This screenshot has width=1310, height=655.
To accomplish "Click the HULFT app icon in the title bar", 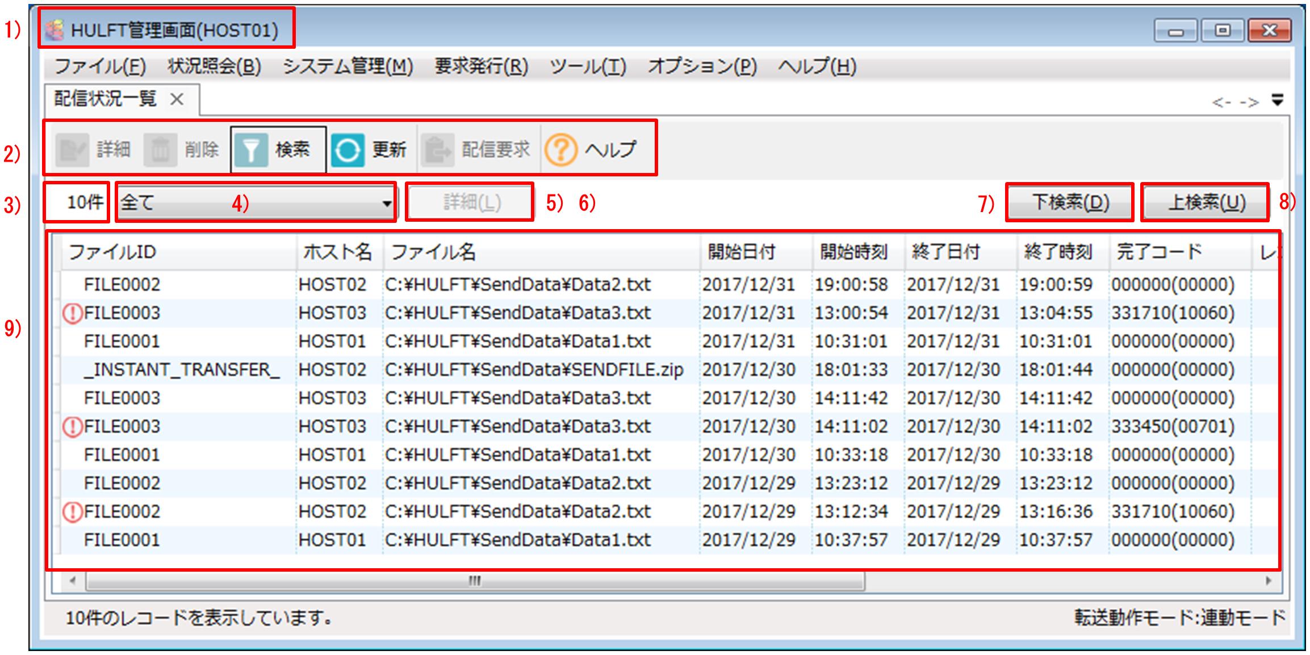I will click(55, 30).
